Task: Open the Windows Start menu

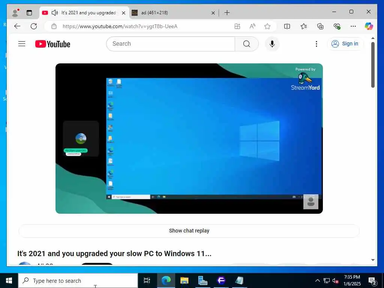Action: (x=9, y=280)
